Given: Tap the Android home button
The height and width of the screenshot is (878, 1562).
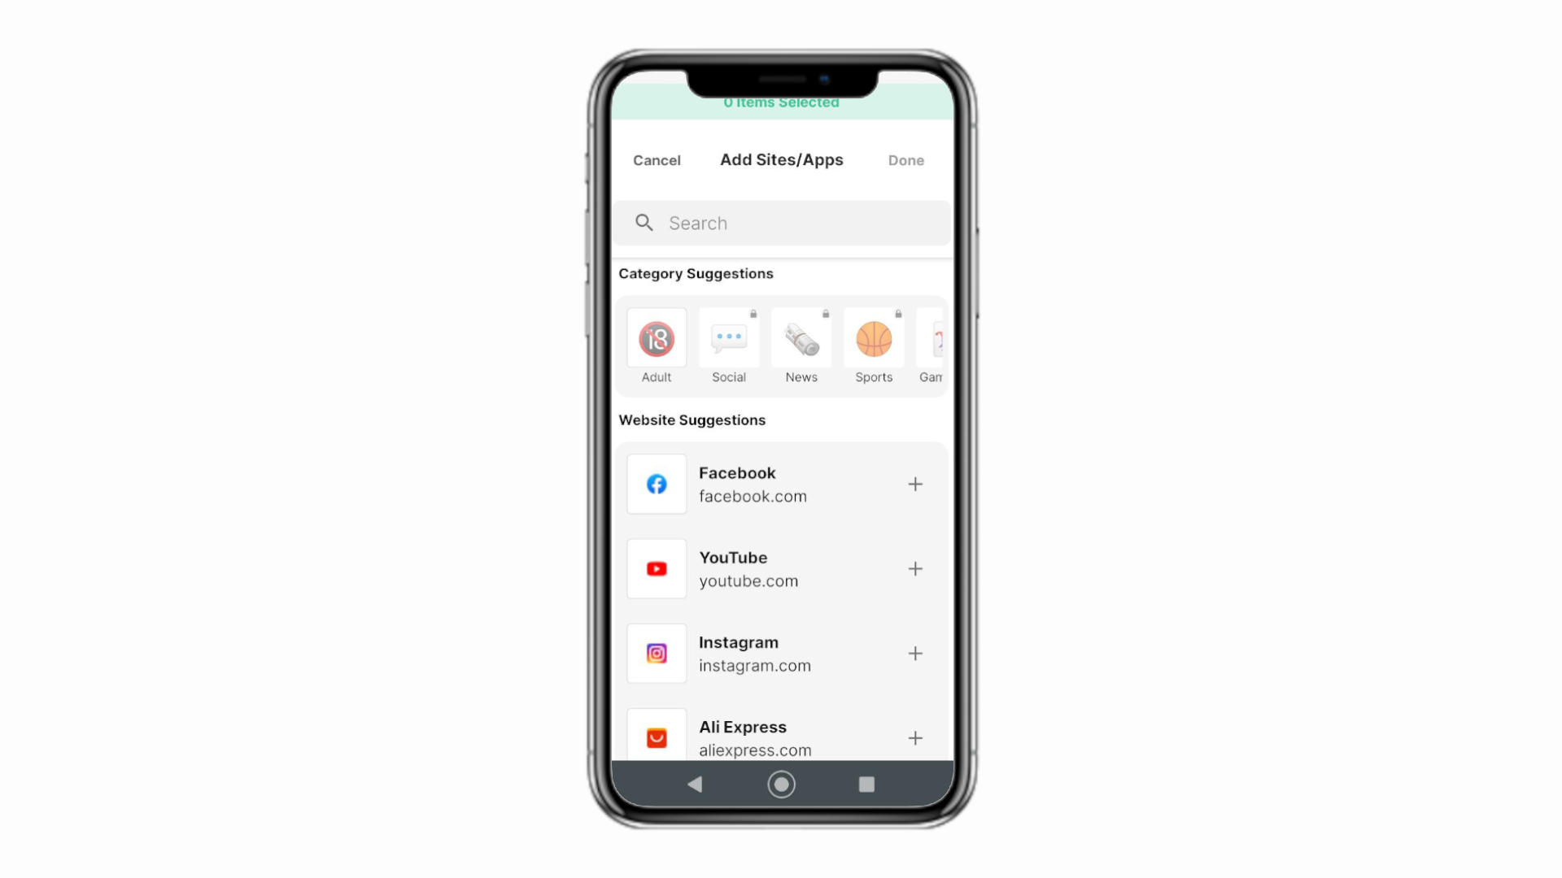Looking at the screenshot, I should pos(781,784).
